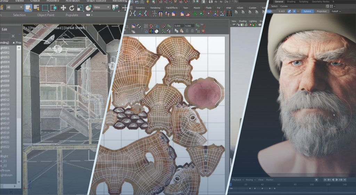Screen dimensions: 356x195
Task: Open the Curves menu in Blender header
Action: pyautogui.click(x=284, y=6)
